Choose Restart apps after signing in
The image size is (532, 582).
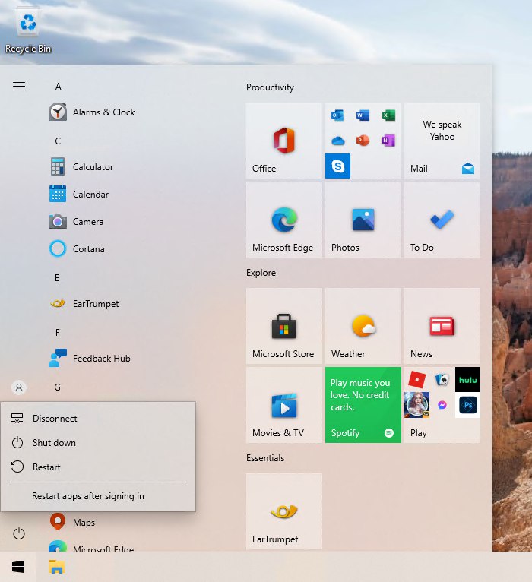coord(98,496)
